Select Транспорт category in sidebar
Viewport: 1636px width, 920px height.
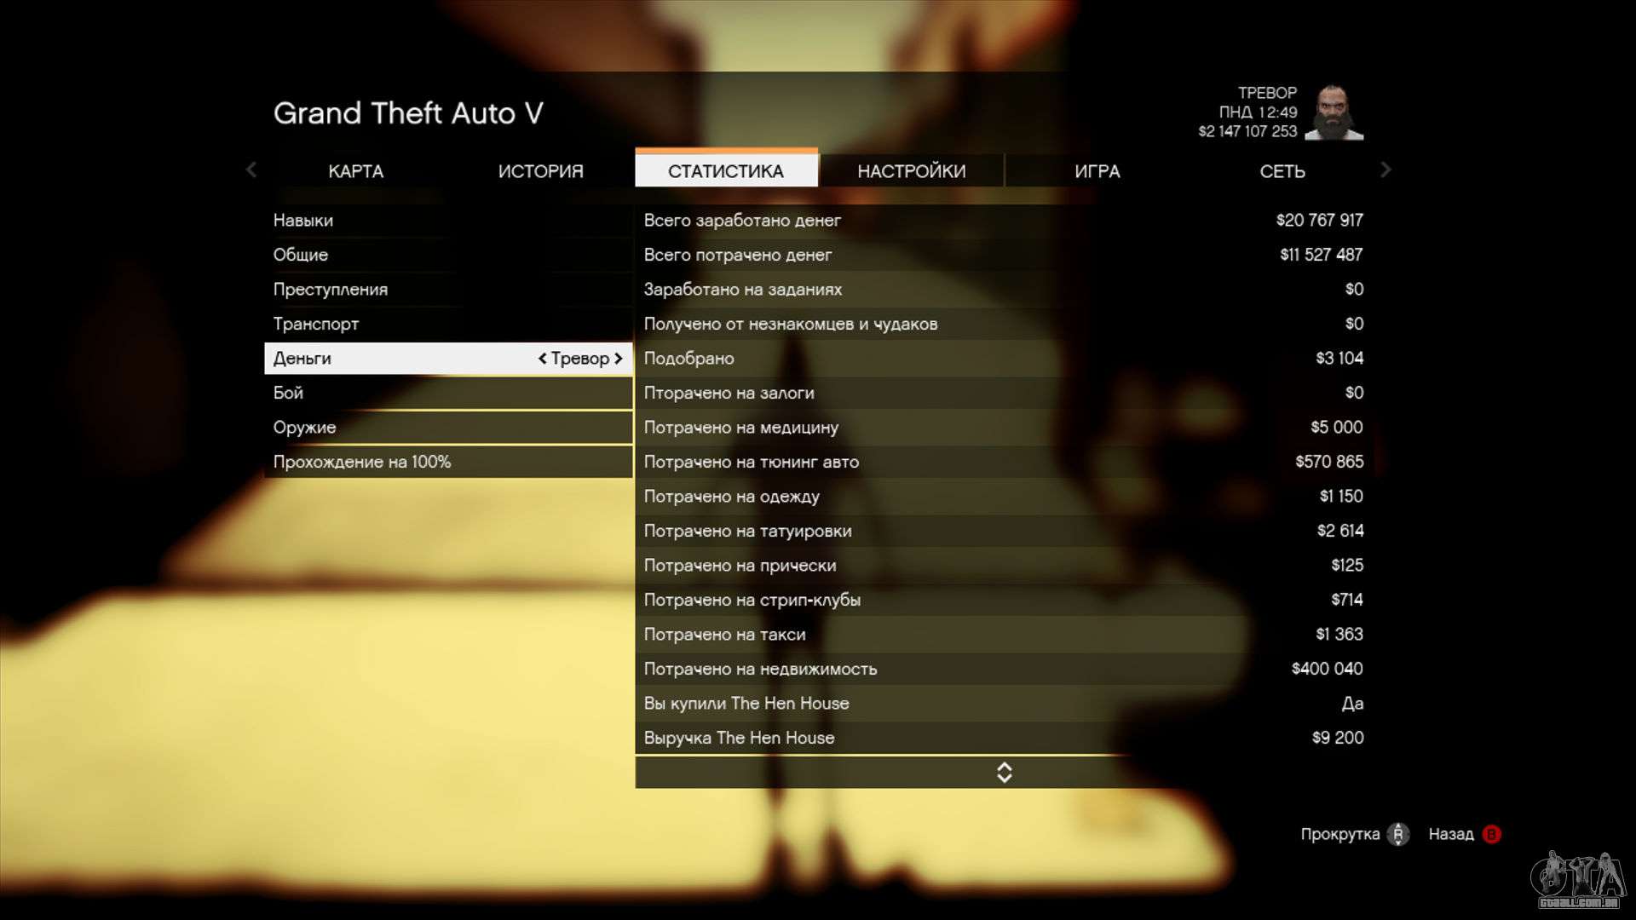pos(316,324)
